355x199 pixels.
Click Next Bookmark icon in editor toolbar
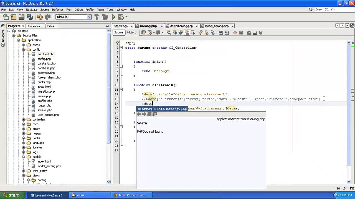(207, 33)
